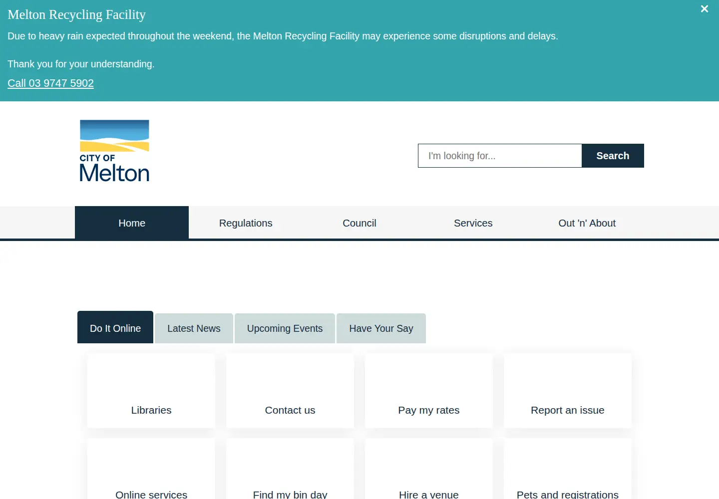The width and height of the screenshot is (719, 499).
Task: Open the Pay my rates tile
Action: click(429, 391)
